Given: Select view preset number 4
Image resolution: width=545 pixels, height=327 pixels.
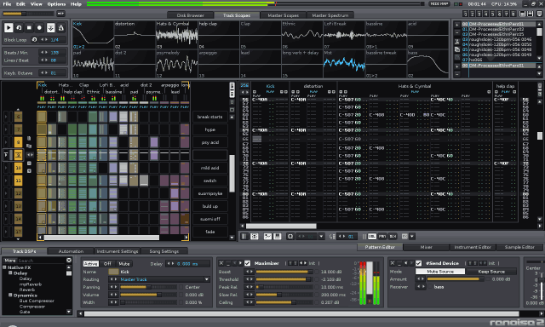Looking at the screenshot, I should tap(486, 14).
